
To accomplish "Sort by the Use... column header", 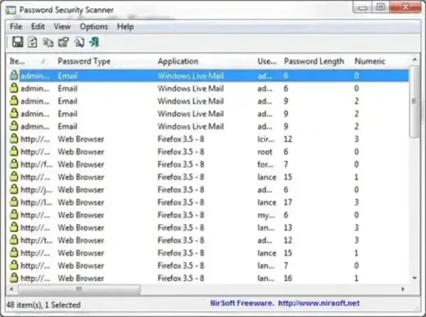I will click(267, 61).
